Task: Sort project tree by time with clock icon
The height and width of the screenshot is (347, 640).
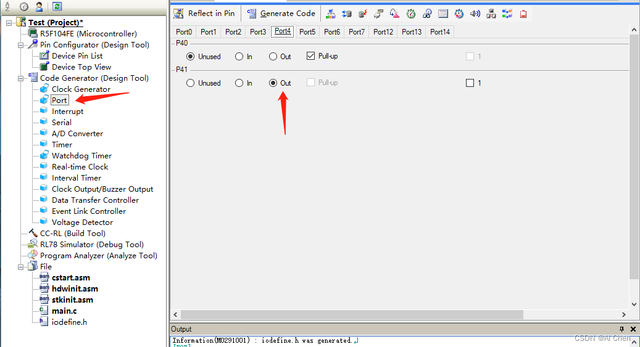Action: (x=24, y=6)
